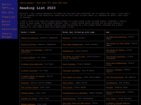
Task: Open the Retro-Spective sidebar link
Action: pos(8,6)
